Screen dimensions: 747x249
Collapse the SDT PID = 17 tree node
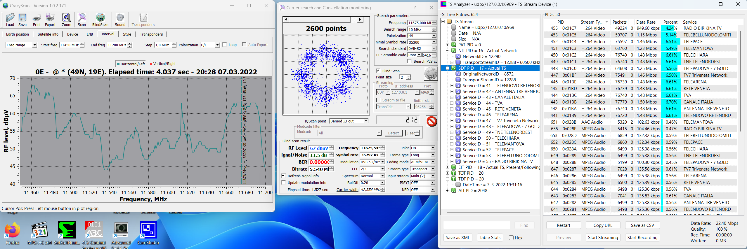coord(447,68)
